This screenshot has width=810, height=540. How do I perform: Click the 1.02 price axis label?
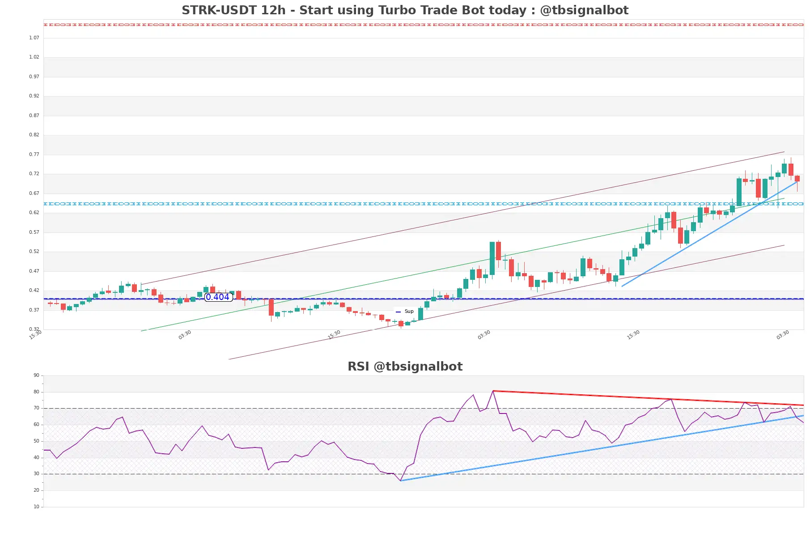click(x=34, y=57)
